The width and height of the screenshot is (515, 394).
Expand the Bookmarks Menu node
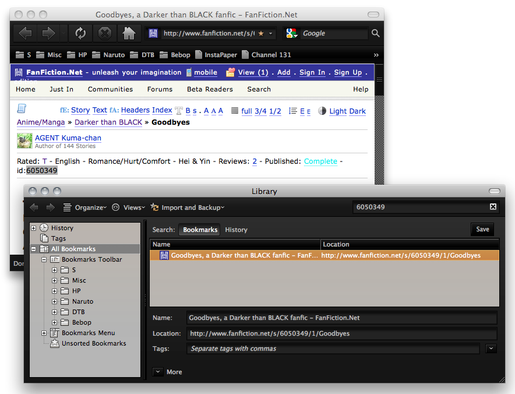pyautogui.click(x=44, y=333)
